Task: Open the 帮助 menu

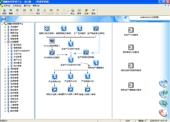Action: 35,5
